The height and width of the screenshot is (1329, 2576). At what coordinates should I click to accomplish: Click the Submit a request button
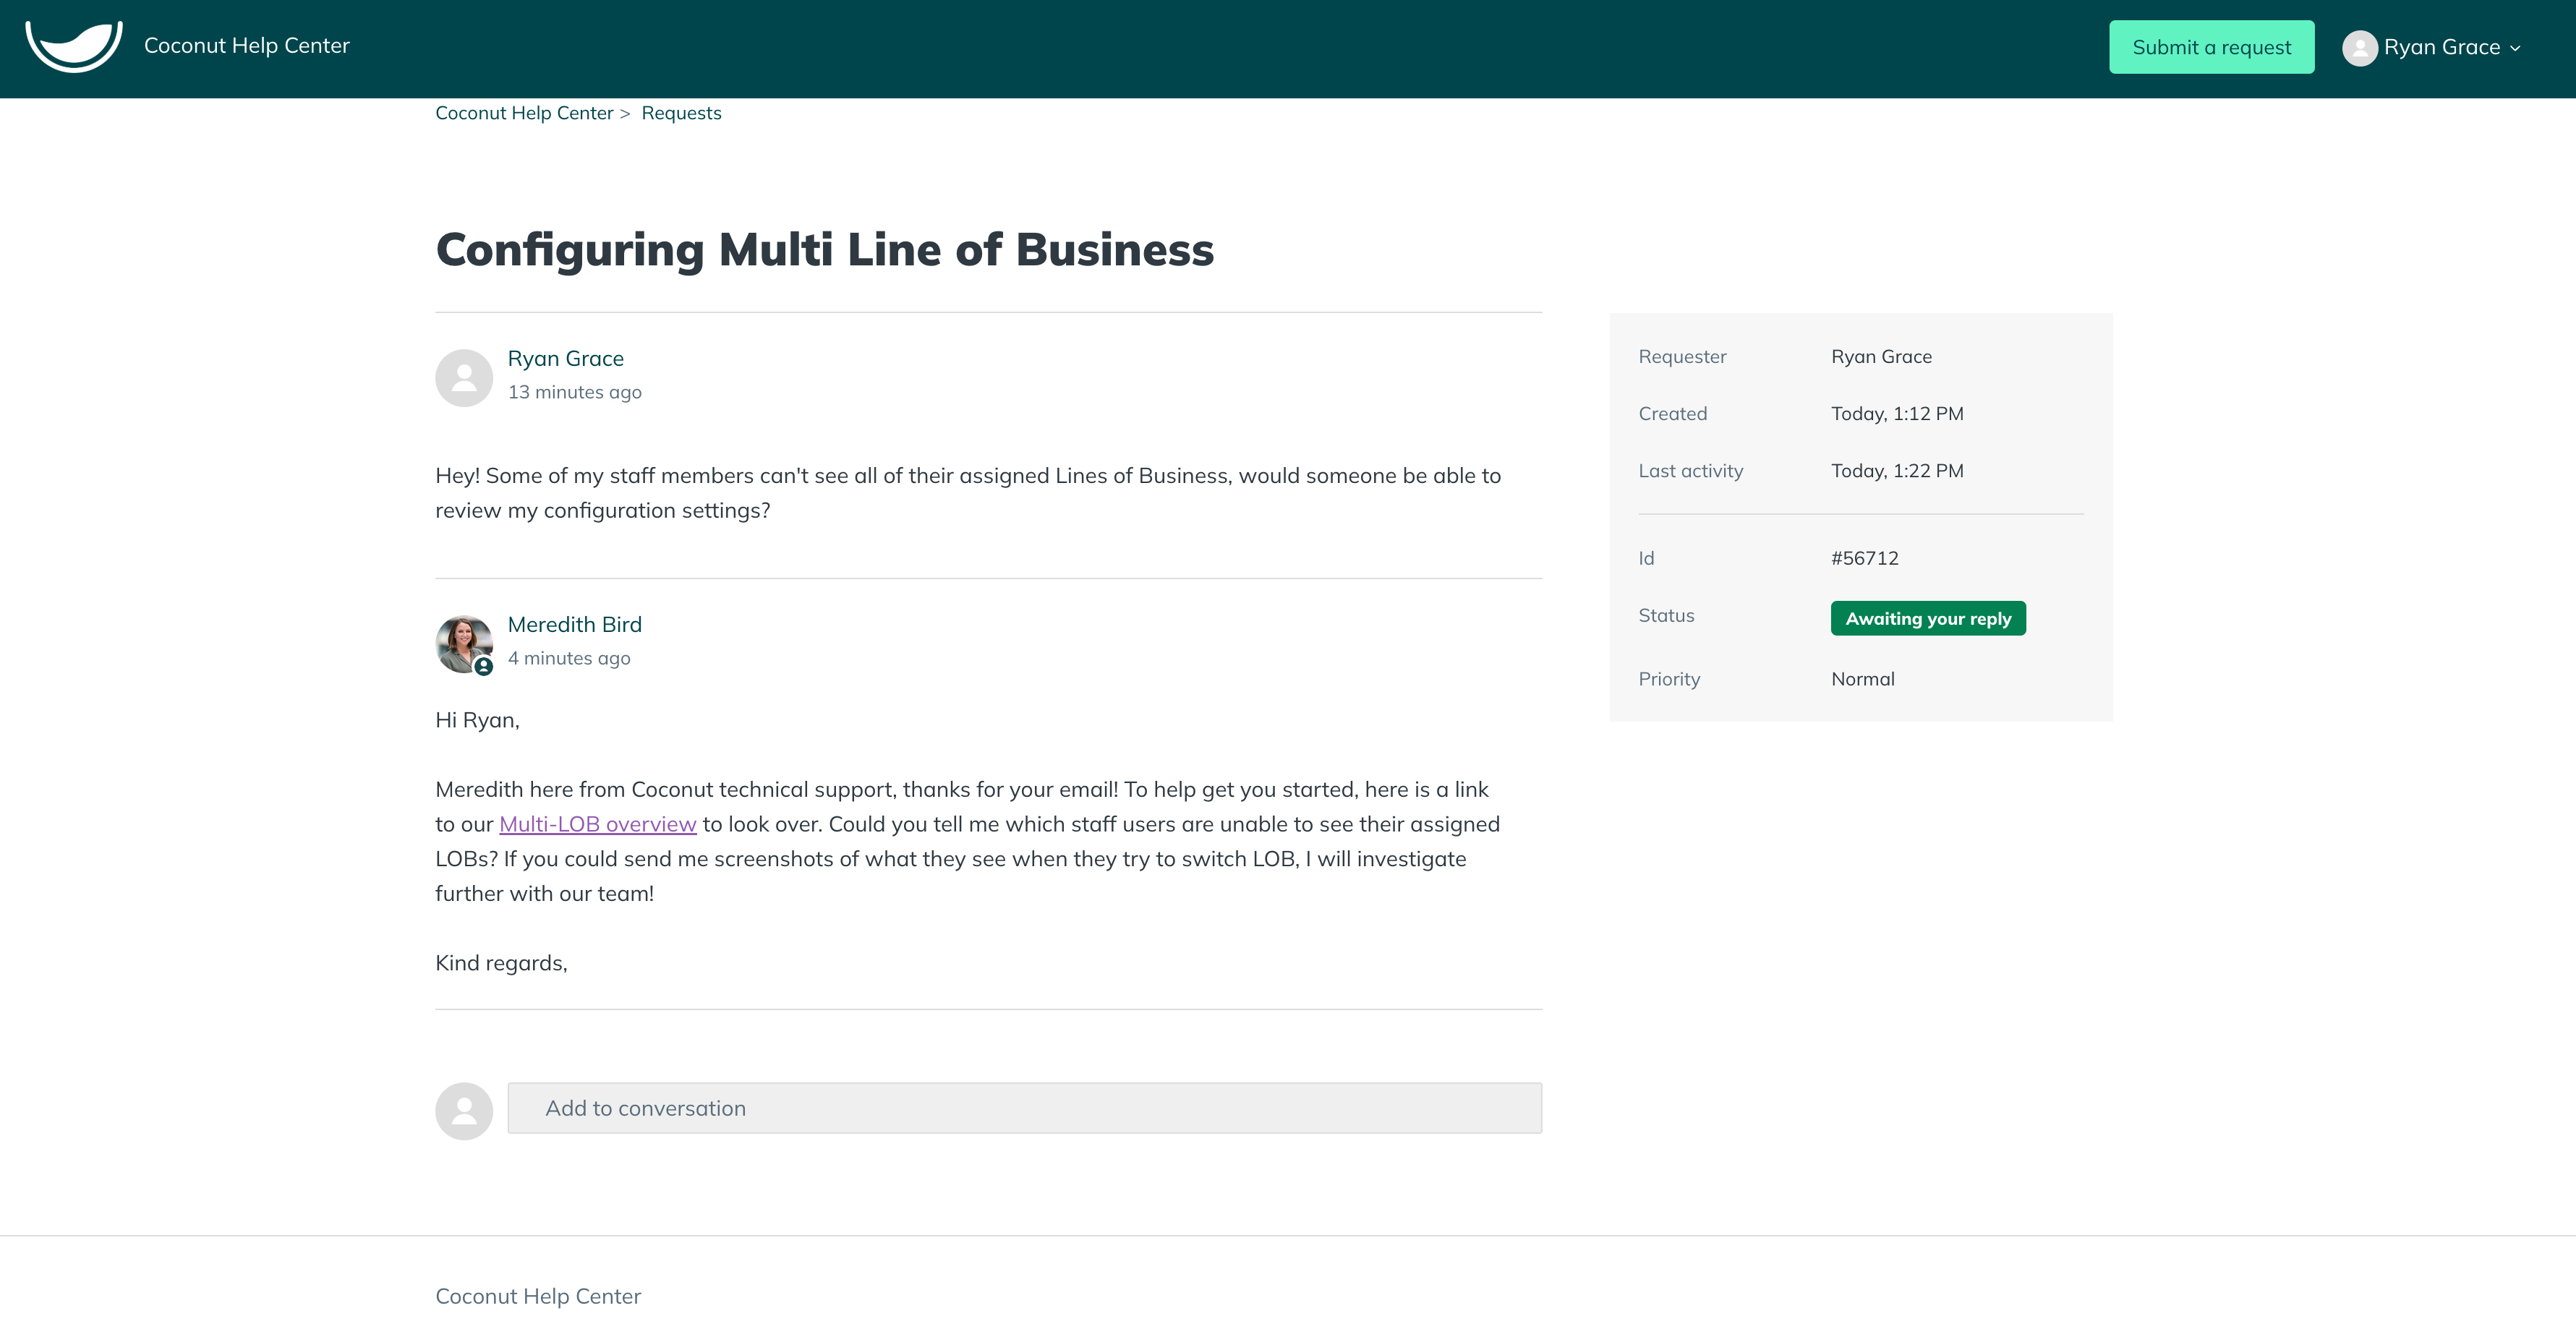[2211, 47]
